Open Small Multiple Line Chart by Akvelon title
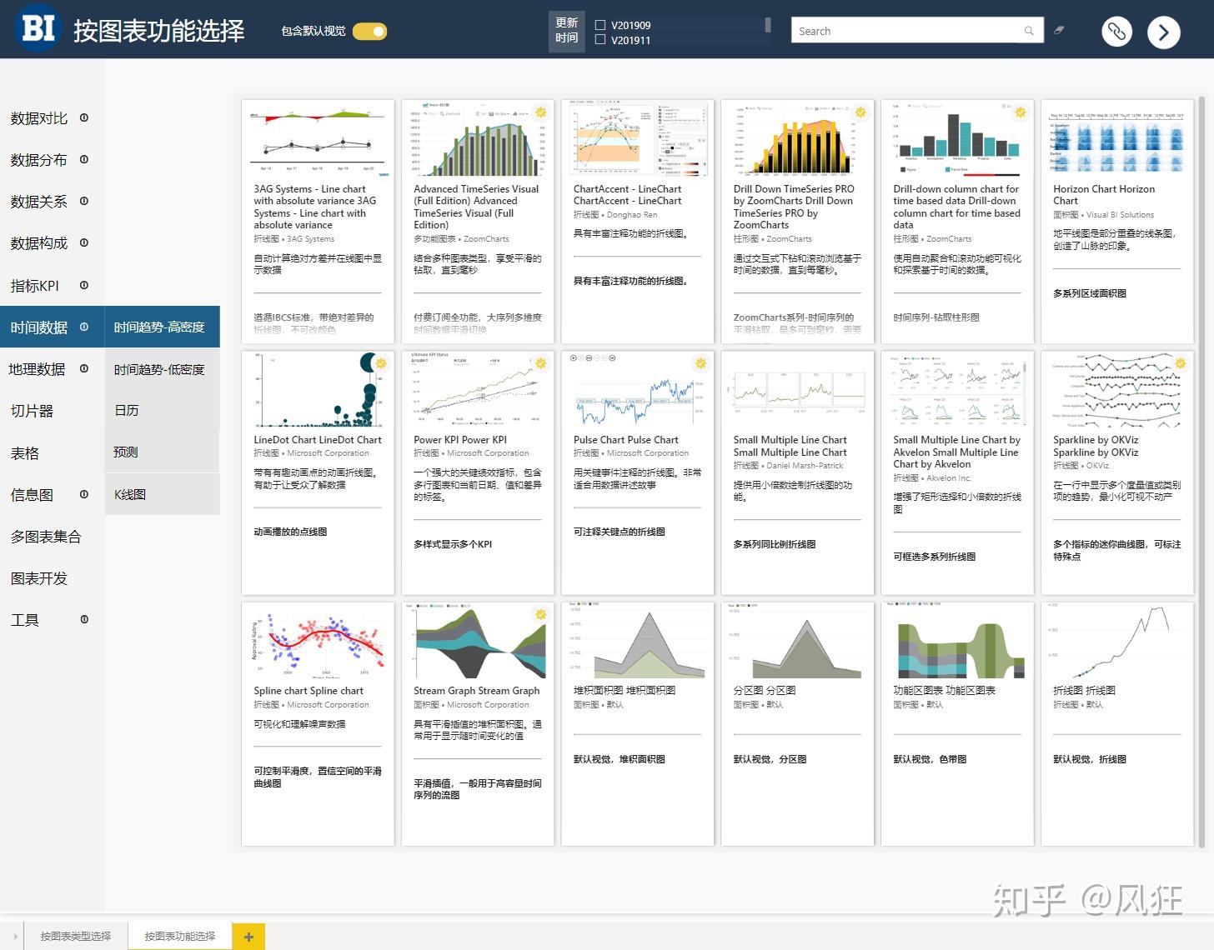Image resolution: width=1214 pixels, height=950 pixels. coord(956,452)
